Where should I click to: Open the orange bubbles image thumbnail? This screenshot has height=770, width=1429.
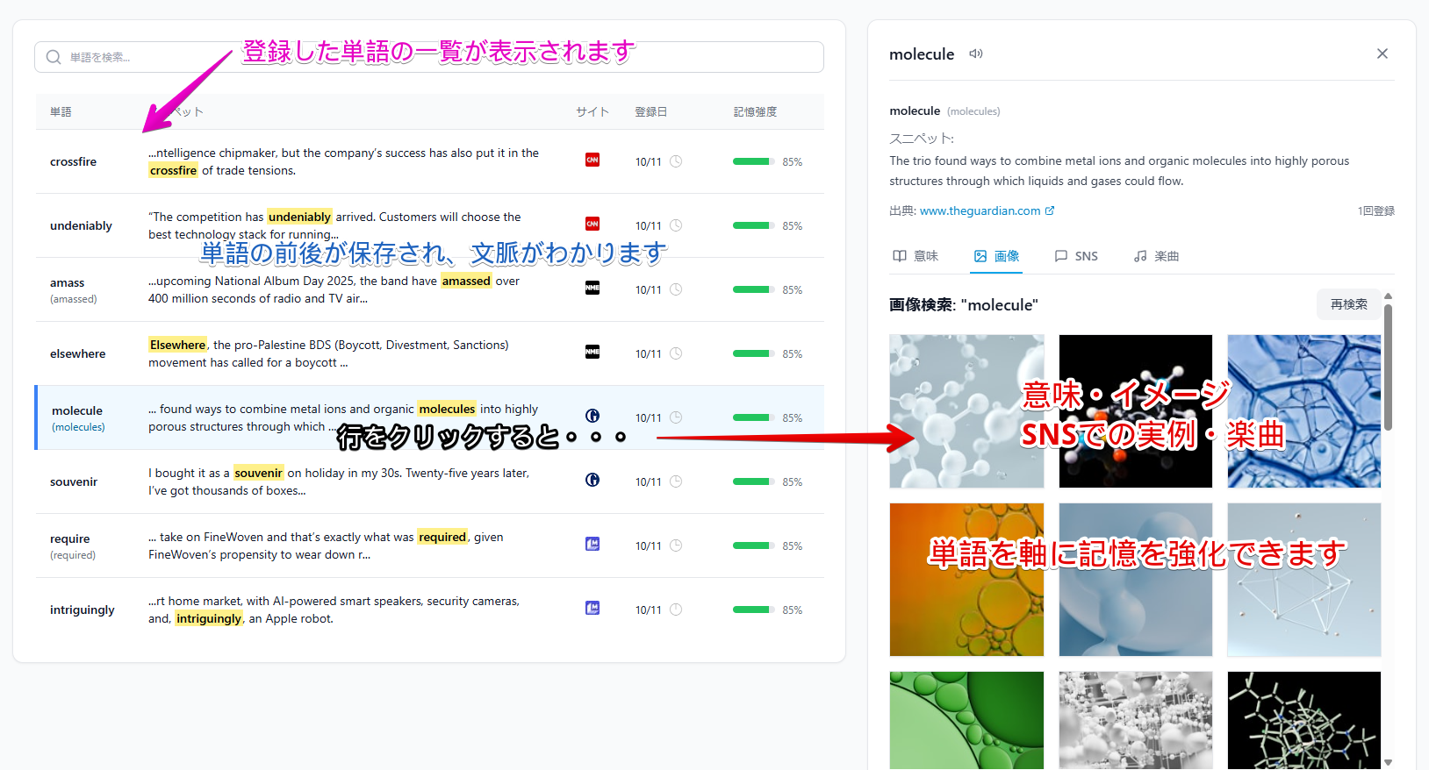click(966, 580)
